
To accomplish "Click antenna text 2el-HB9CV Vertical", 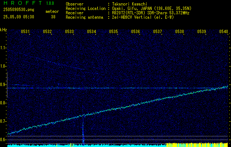I will (131, 17).
